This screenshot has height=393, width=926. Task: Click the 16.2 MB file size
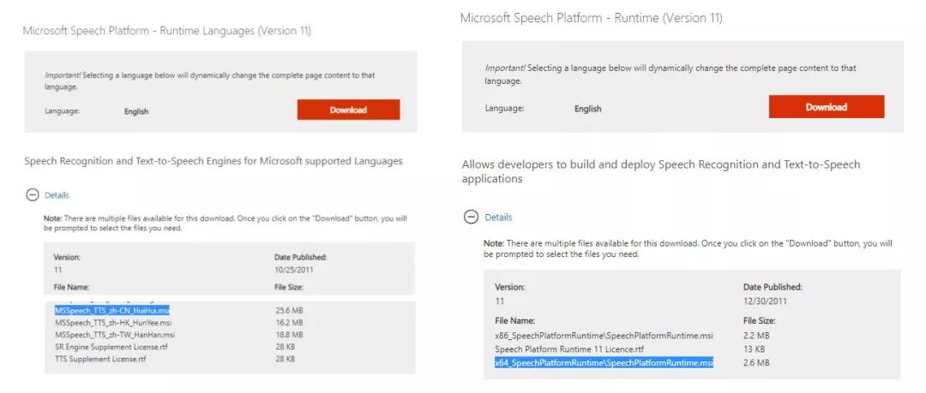[290, 323]
